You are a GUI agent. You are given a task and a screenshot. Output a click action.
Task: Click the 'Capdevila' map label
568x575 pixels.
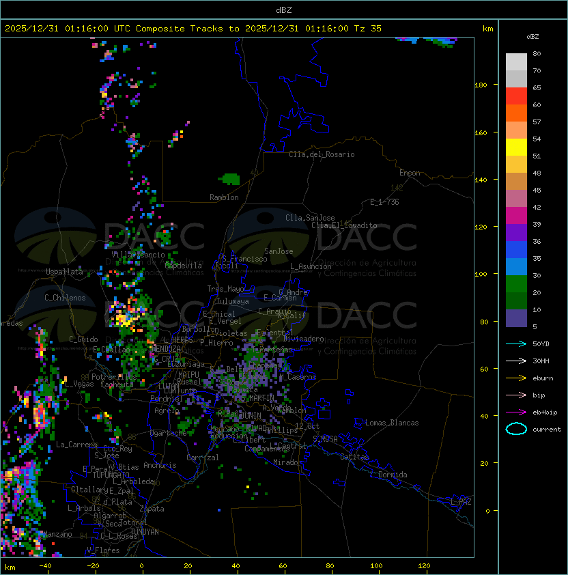[x=184, y=266]
